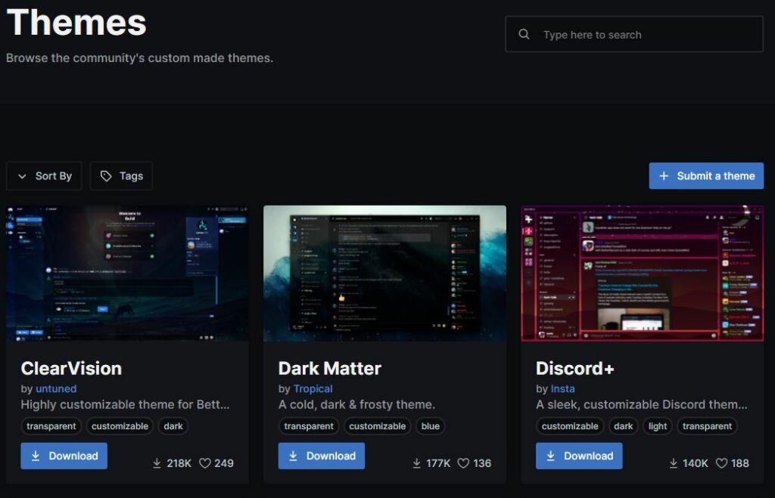Select the 'blue' tag under Dark Matter
Image resolution: width=775 pixels, height=498 pixels.
[x=430, y=425]
